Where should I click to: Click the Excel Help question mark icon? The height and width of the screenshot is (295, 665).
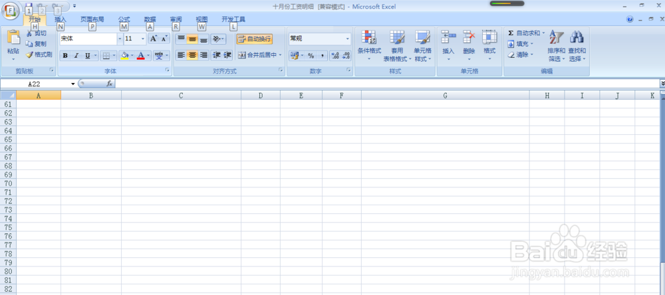click(630, 19)
